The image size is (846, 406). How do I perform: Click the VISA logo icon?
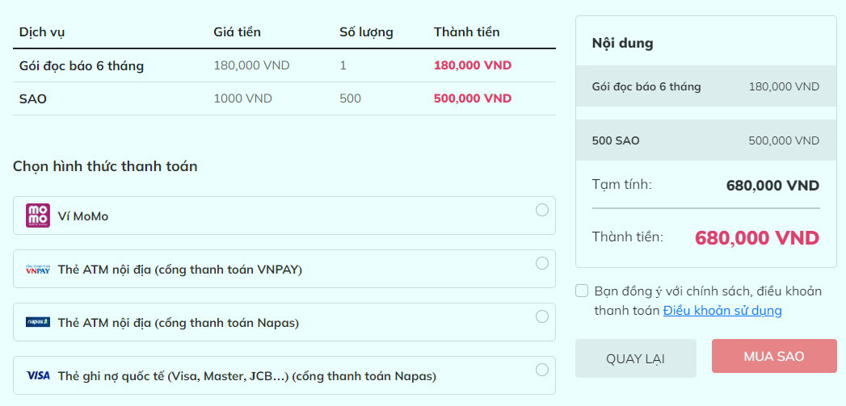[x=38, y=375]
